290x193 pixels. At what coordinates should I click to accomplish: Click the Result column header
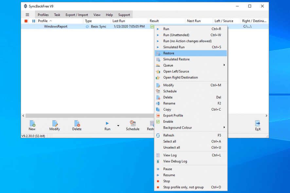click(x=167, y=21)
